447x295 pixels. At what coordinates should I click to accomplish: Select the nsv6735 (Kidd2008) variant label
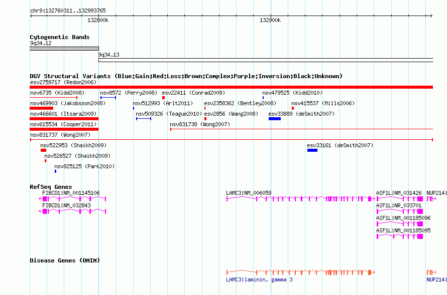click(x=57, y=93)
